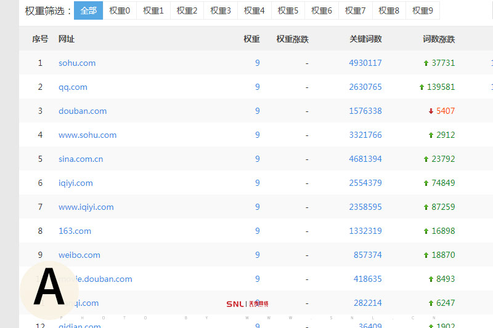Viewport: 493px width, 328px height.
Task: Select the 权重3 filter tab
Action: tap(221, 10)
